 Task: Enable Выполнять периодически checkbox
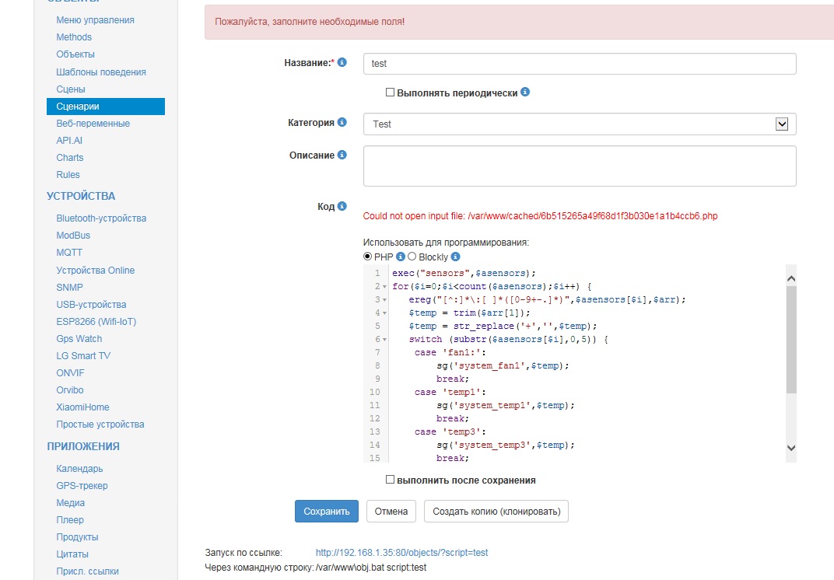(391, 93)
